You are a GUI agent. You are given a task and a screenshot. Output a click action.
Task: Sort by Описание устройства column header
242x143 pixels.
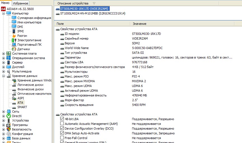[136, 3]
